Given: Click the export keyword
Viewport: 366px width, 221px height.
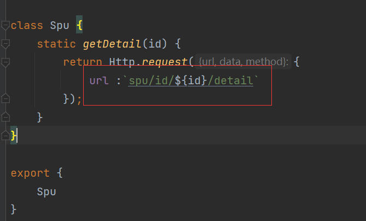Looking at the screenshot, I should (x=30, y=173).
